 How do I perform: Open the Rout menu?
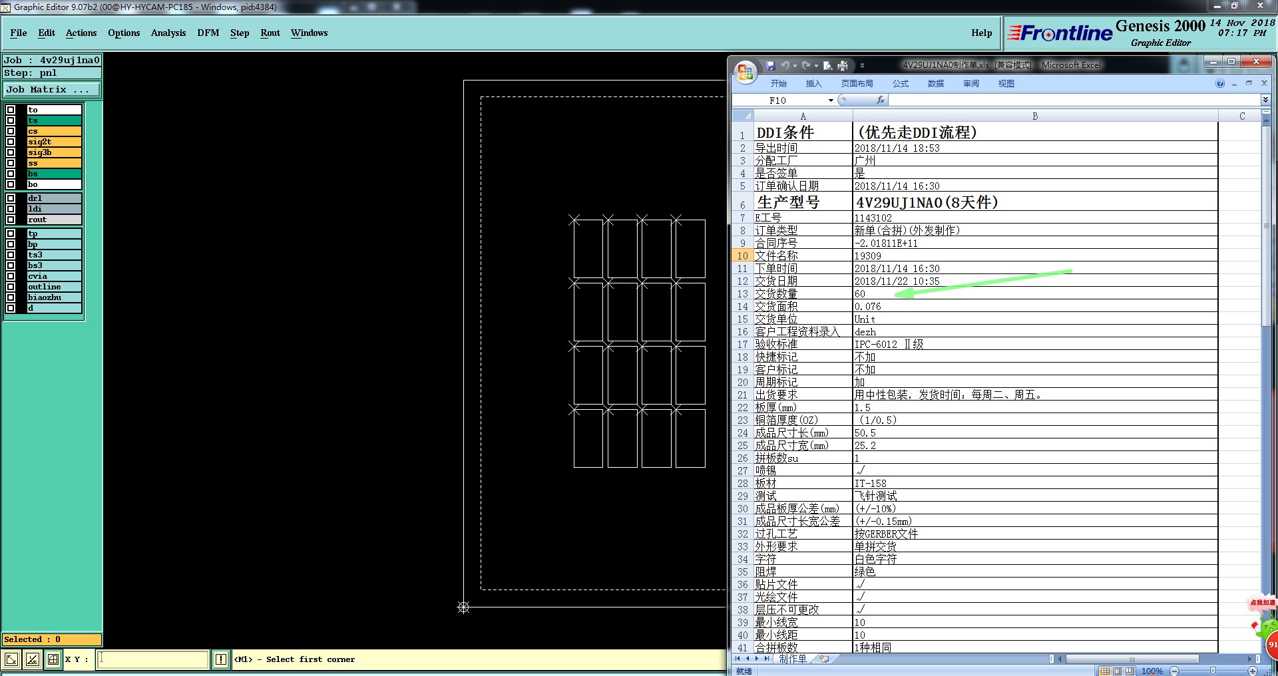270,33
